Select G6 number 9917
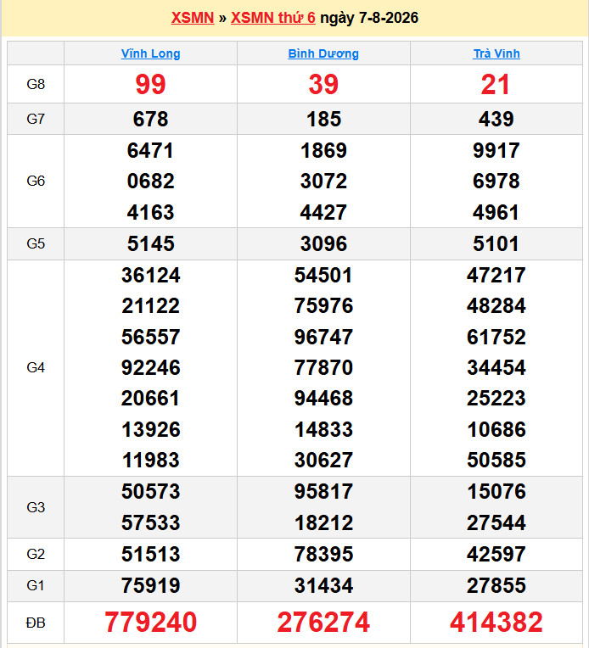 pos(496,150)
